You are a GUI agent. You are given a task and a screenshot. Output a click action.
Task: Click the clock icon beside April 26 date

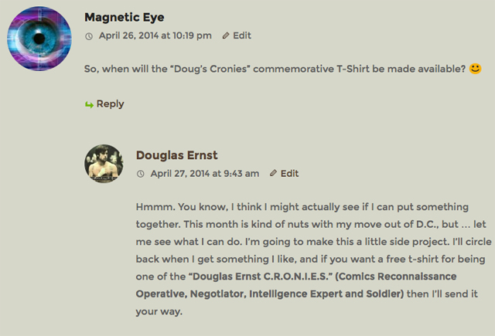(x=88, y=36)
